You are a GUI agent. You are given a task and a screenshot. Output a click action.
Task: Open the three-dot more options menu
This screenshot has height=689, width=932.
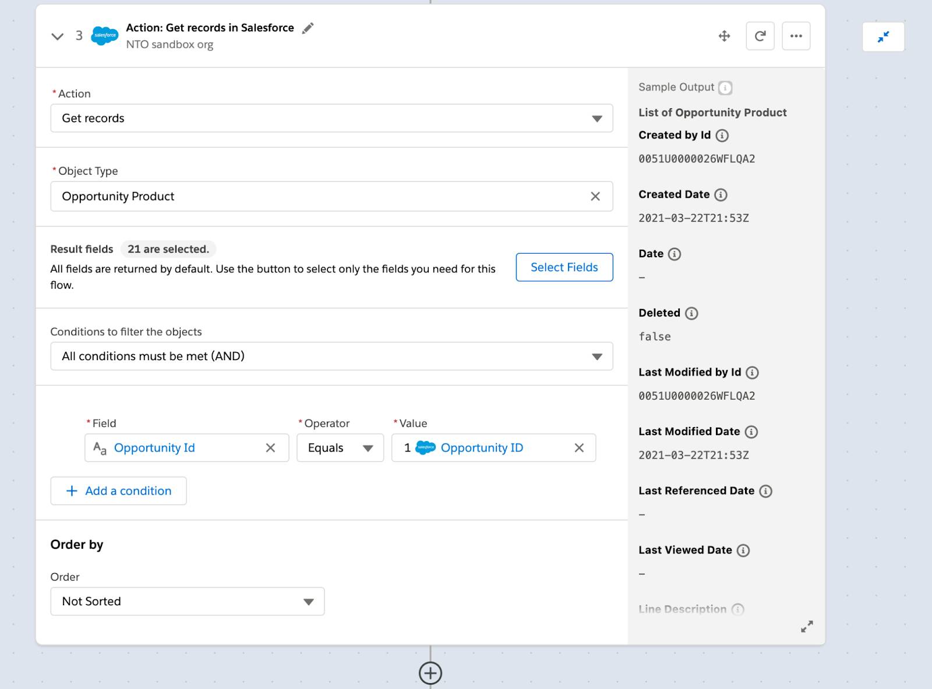coord(796,36)
